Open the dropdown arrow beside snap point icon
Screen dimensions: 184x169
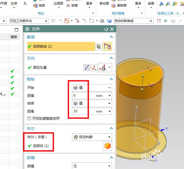(x=72, y=21)
